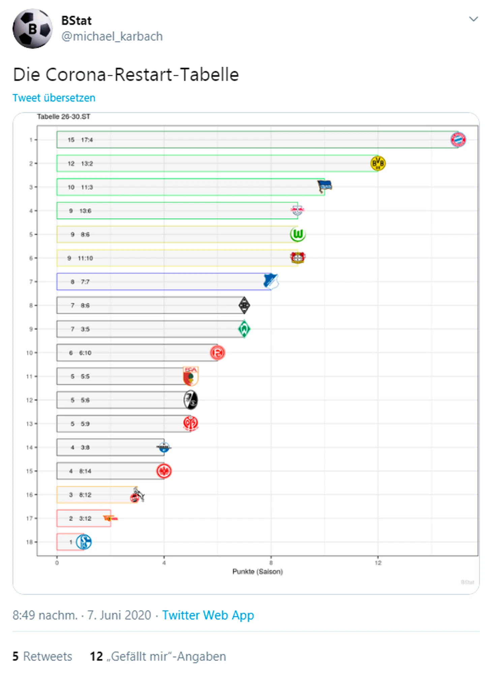Image resolution: width=492 pixels, height=676 pixels.
Task: Open the Twitter Web App link
Action: click(208, 615)
